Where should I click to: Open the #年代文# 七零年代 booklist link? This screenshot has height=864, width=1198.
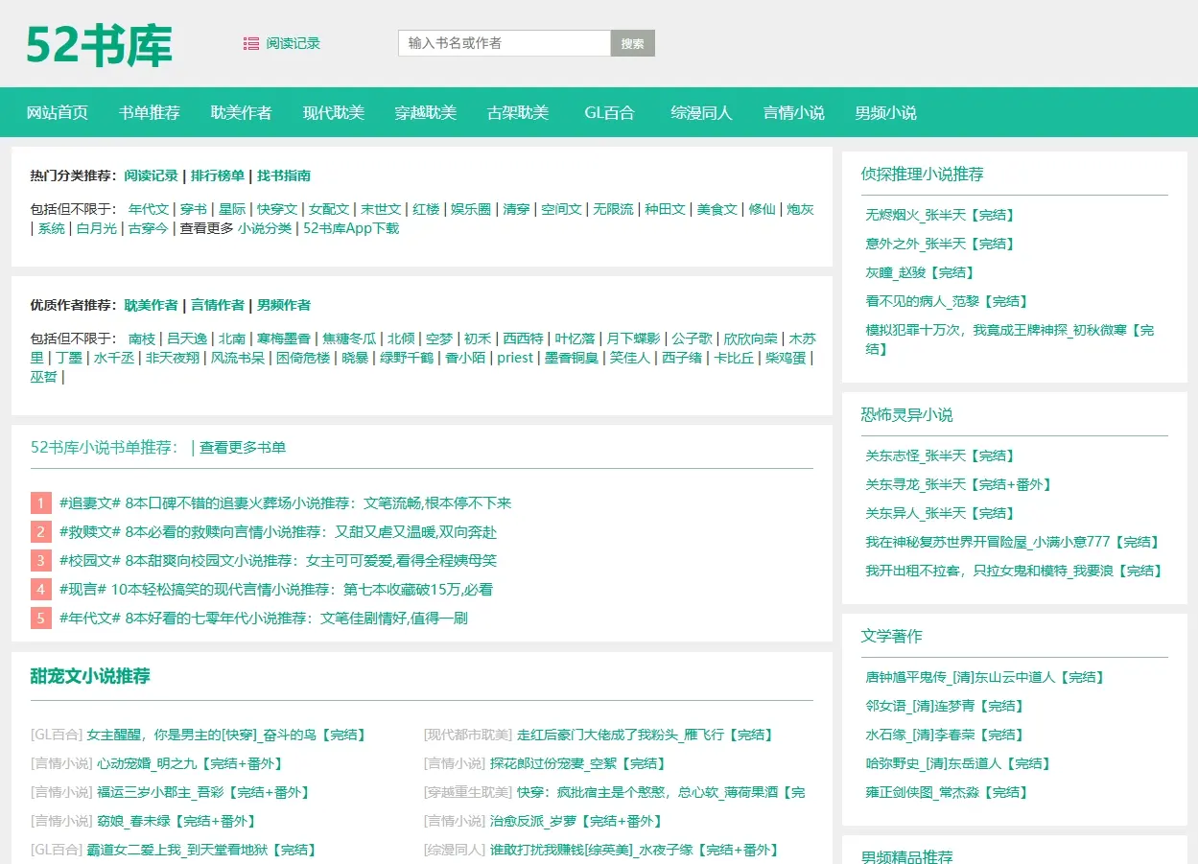click(264, 619)
